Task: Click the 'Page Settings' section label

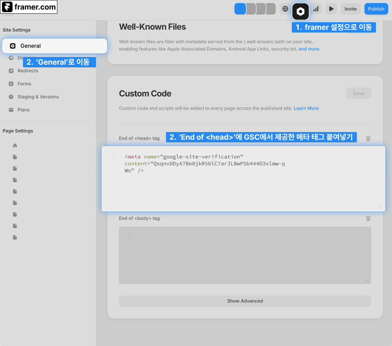Action: click(x=18, y=131)
